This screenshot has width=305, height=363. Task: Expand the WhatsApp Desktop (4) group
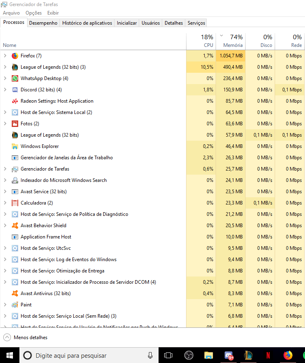point(5,78)
